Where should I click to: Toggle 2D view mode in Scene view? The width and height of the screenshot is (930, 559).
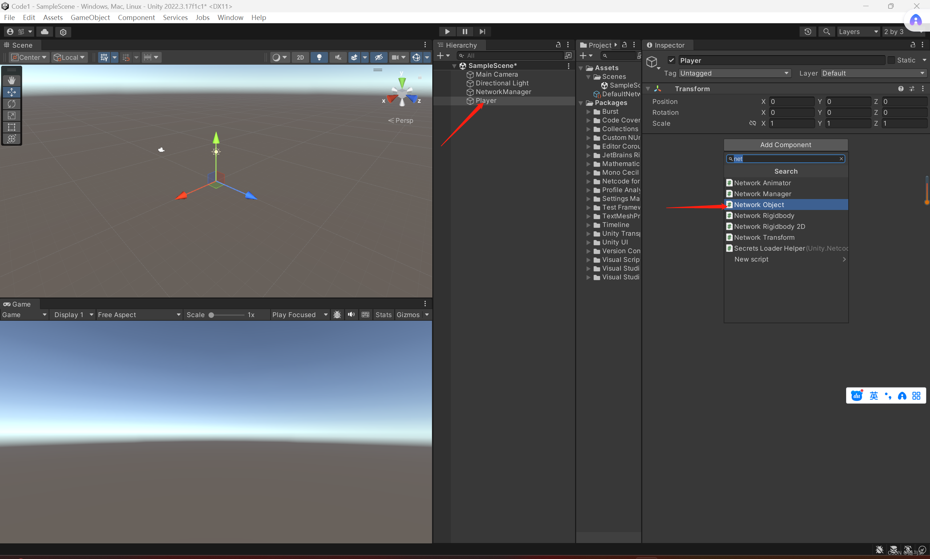tap(300, 57)
